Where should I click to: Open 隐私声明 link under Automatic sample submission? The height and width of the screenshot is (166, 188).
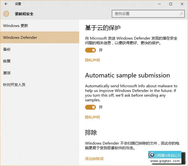92,117
